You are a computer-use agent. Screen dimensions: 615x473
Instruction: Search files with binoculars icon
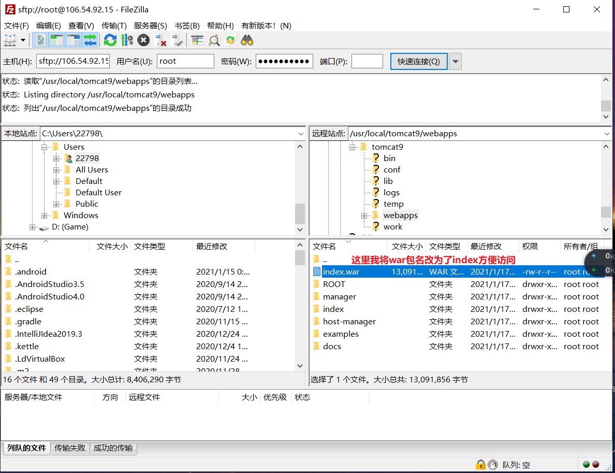(247, 40)
